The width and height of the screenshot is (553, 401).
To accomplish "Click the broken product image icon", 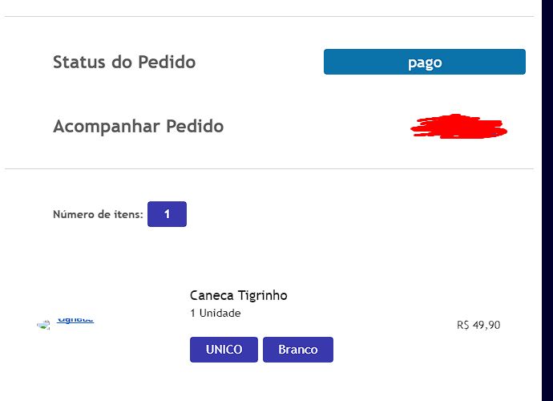I will coord(43,325).
